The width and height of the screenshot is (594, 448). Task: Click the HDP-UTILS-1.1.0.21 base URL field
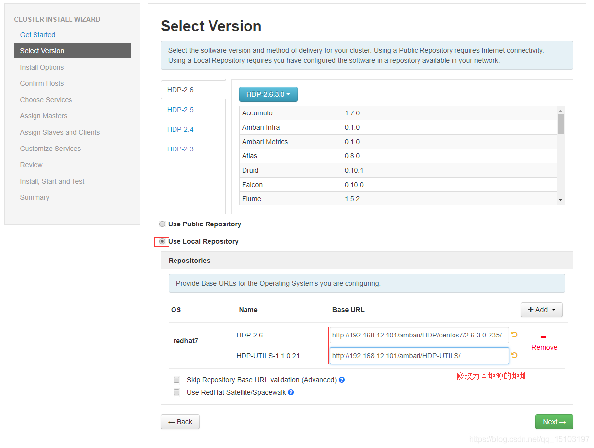[x=419, y=356]
